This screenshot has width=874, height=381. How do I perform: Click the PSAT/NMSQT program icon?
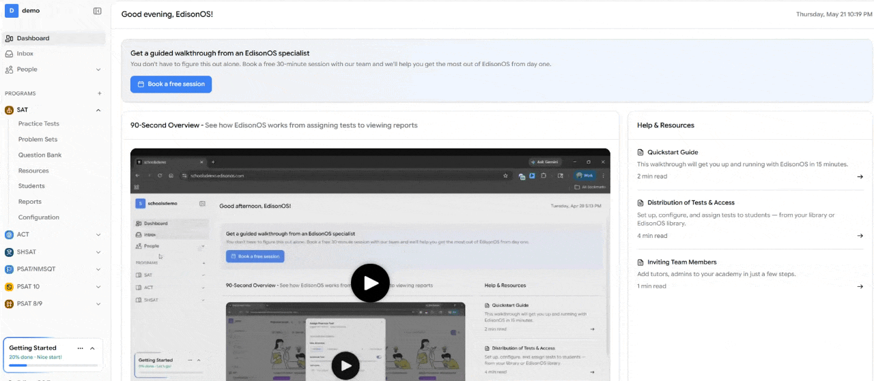[x=10, y=269]
